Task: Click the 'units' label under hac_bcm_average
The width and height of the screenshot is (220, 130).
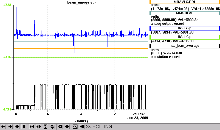Action: coord(155,50)
